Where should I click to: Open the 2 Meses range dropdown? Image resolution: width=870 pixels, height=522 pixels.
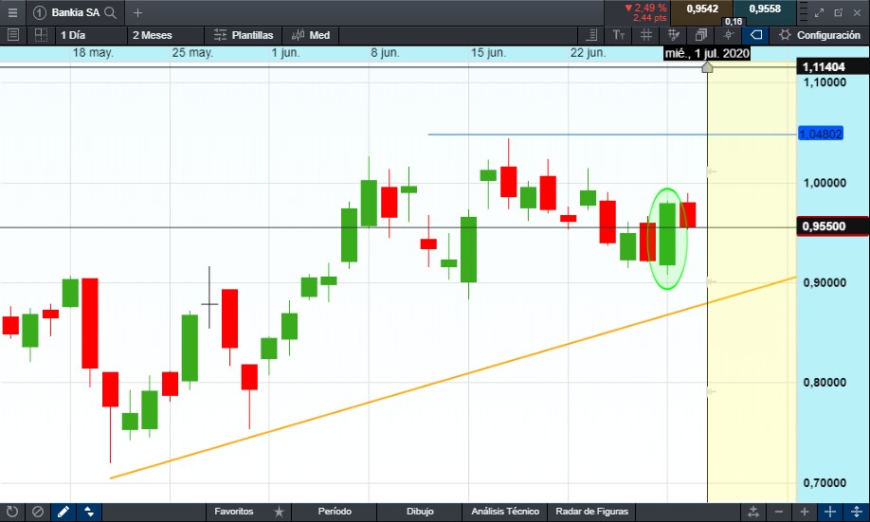click(x=165, y=35)
